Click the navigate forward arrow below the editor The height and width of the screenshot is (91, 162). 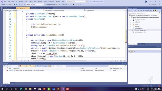click(x=25, y=61)
